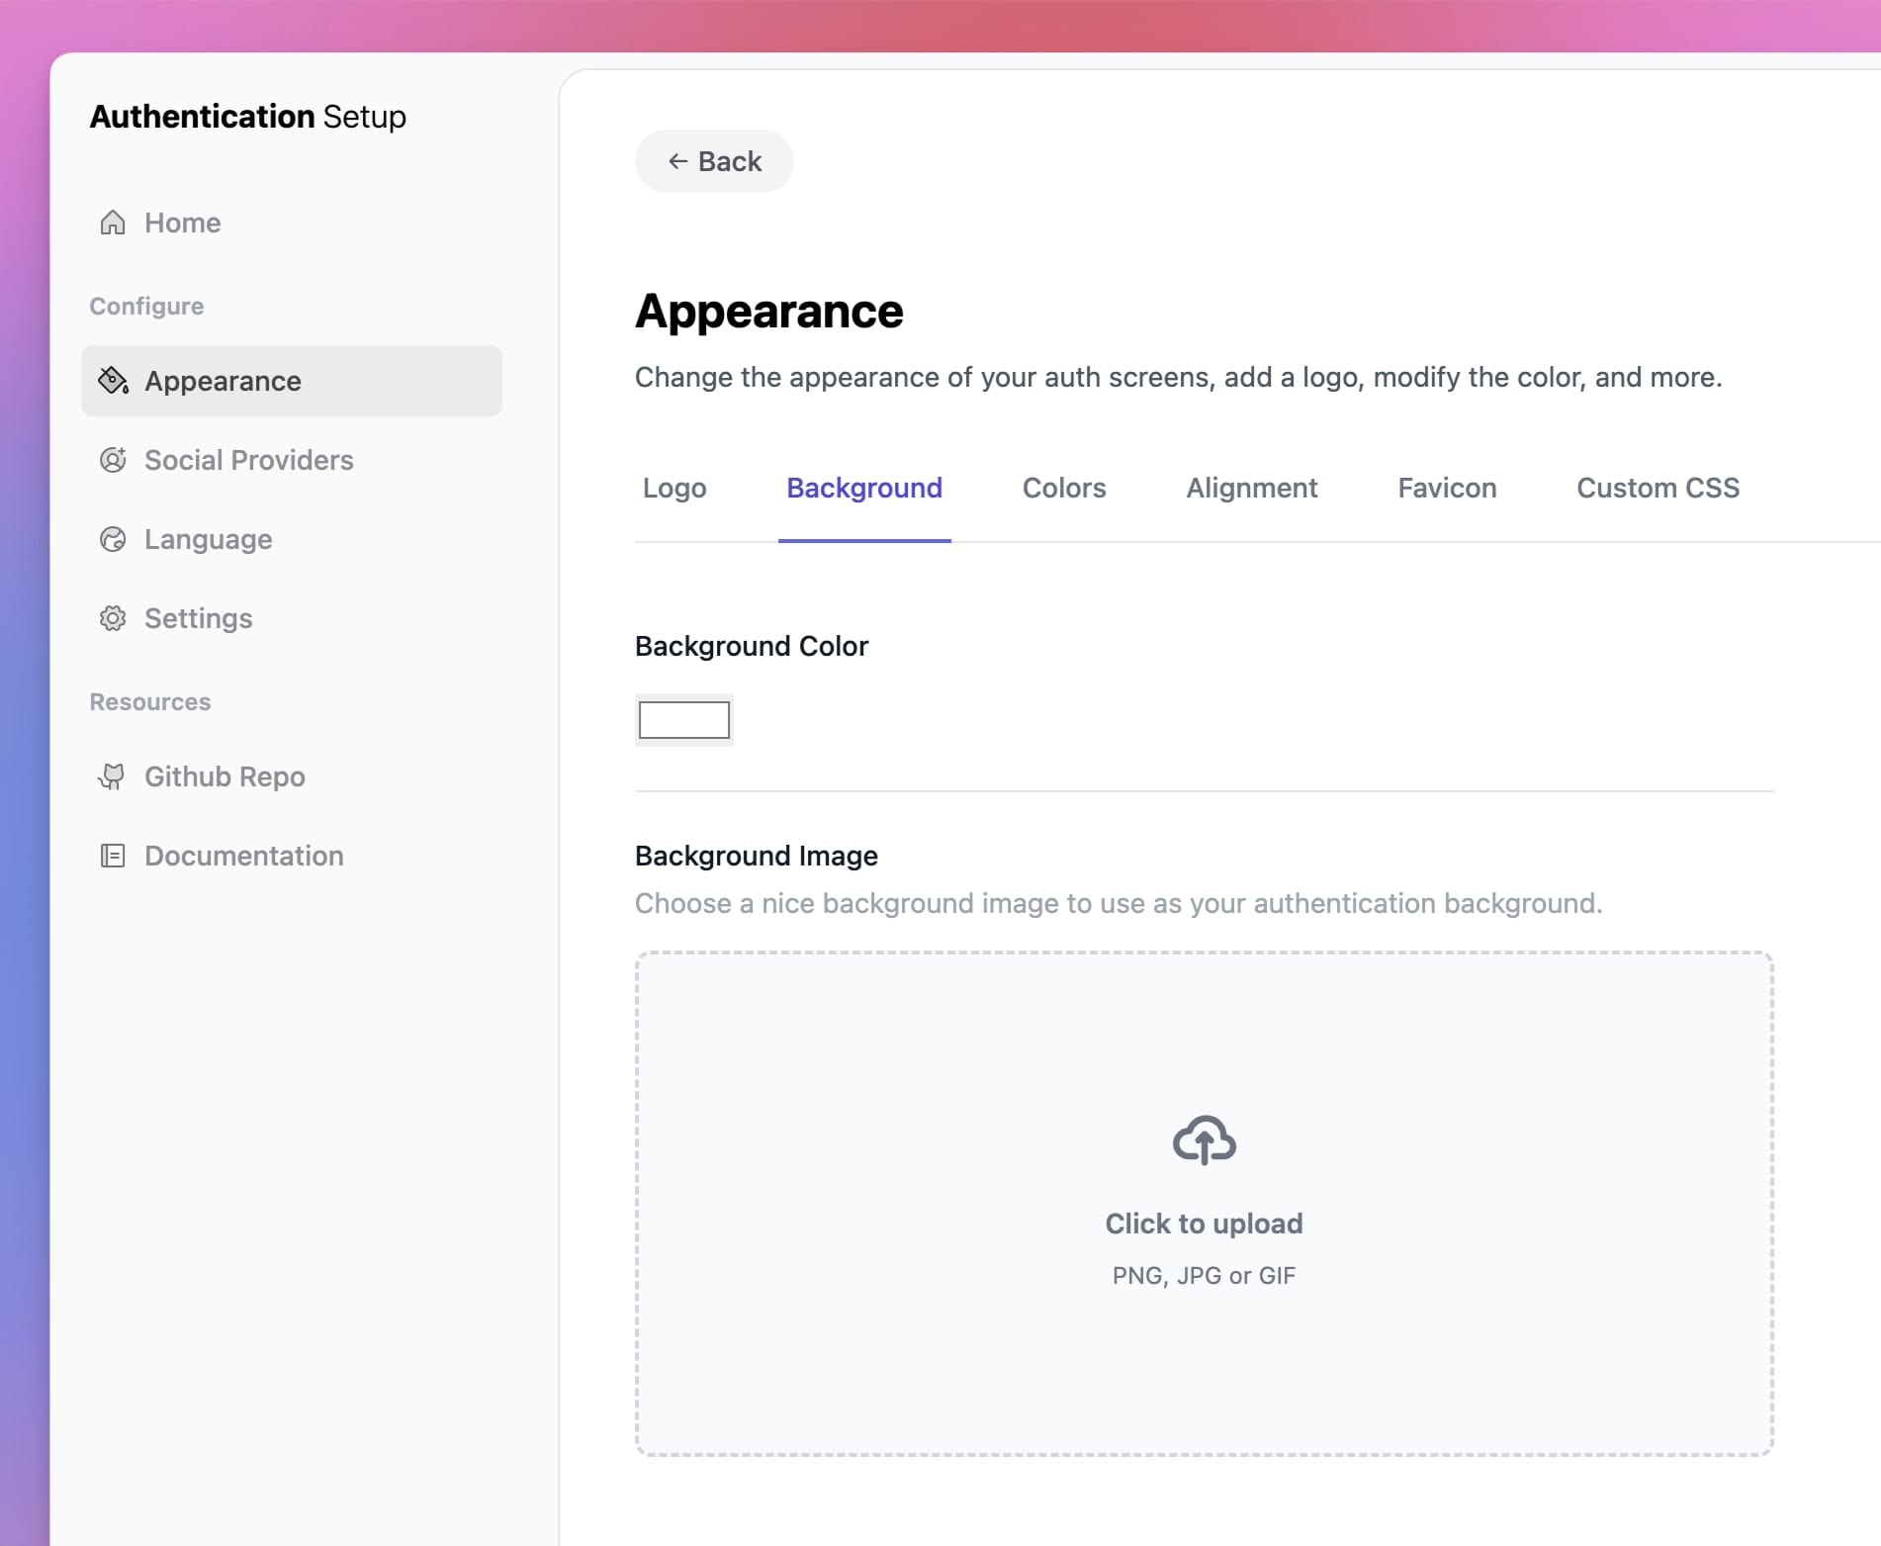Open the Background Color swatch picker
This screenshot has width=1881, height=1546.
click(x=683, y=720)
